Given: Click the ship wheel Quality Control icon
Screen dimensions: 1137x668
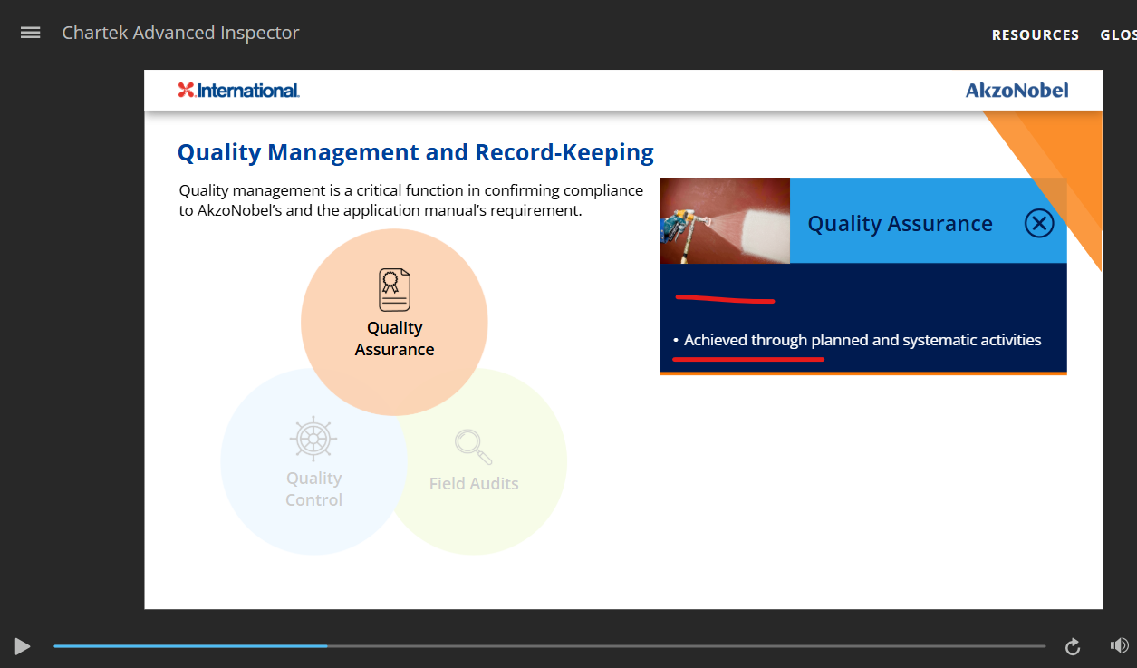Looking at the screenshot, I should point(313,440).
